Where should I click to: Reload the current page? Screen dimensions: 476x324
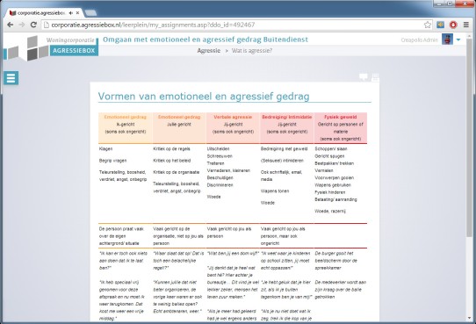pyautogui.click(x=33, y=25)
